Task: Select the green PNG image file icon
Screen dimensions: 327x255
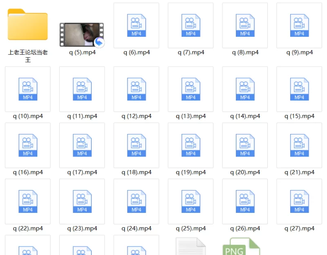Action: 241,246
